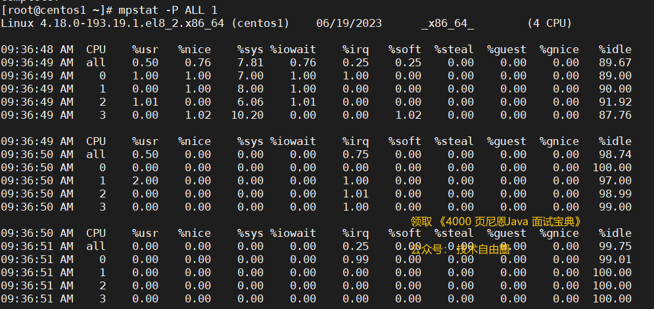
Task: Click the %irq value '0.75'
Action: (356, 155)
